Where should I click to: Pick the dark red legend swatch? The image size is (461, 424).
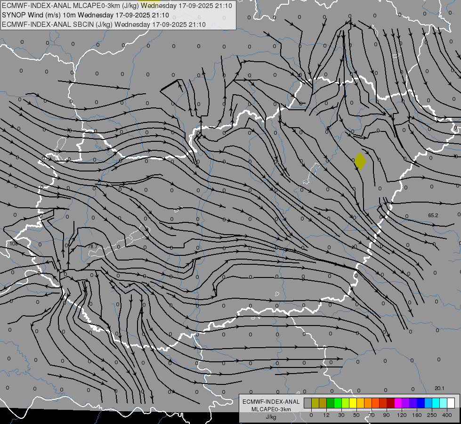pos(391,403)
